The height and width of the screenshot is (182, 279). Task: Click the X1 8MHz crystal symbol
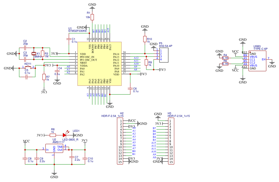(34, 54)
